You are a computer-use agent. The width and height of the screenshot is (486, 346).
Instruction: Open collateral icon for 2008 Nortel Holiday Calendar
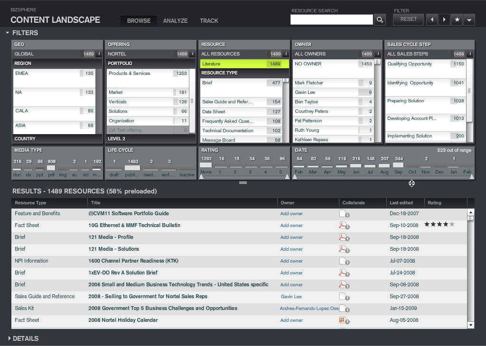tap(344, 320)
